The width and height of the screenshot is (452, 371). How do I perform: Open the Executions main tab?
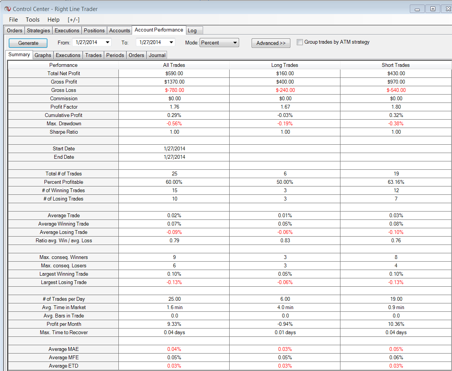[67, 30]
